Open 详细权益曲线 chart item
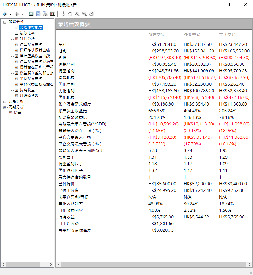This screenshot has height=275, width=253. point(31,45)
